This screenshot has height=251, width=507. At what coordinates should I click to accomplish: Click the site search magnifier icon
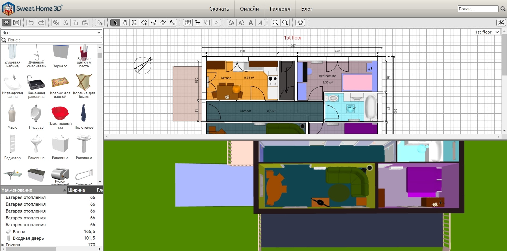tap(503, 9)
